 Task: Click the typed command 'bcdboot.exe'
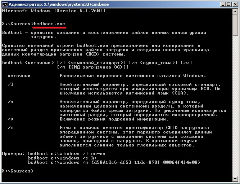click(49, 24)
